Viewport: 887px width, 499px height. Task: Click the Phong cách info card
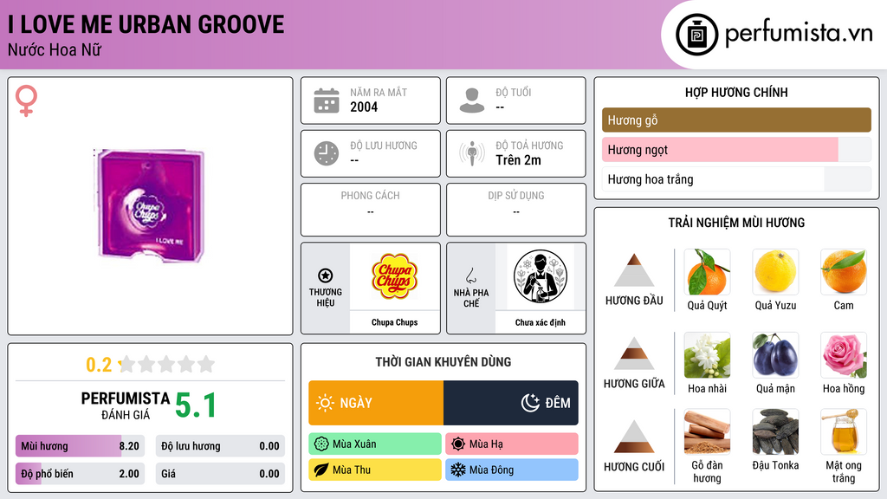(x=371, y=210)
